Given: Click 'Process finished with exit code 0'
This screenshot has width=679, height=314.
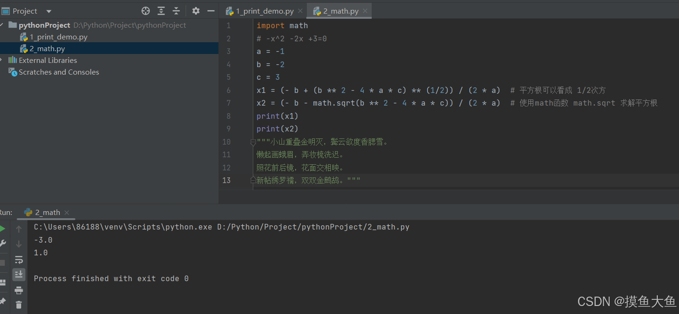Looking at the screenshot, I should [x=111, y=278].
